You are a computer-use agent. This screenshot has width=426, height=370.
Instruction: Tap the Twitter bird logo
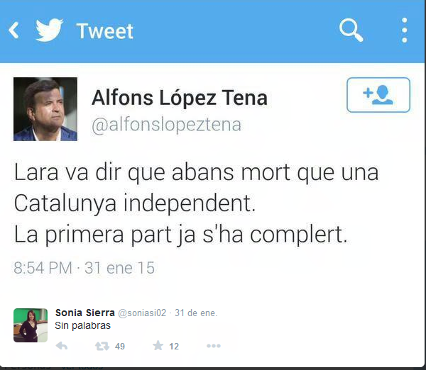click(49, 30)
